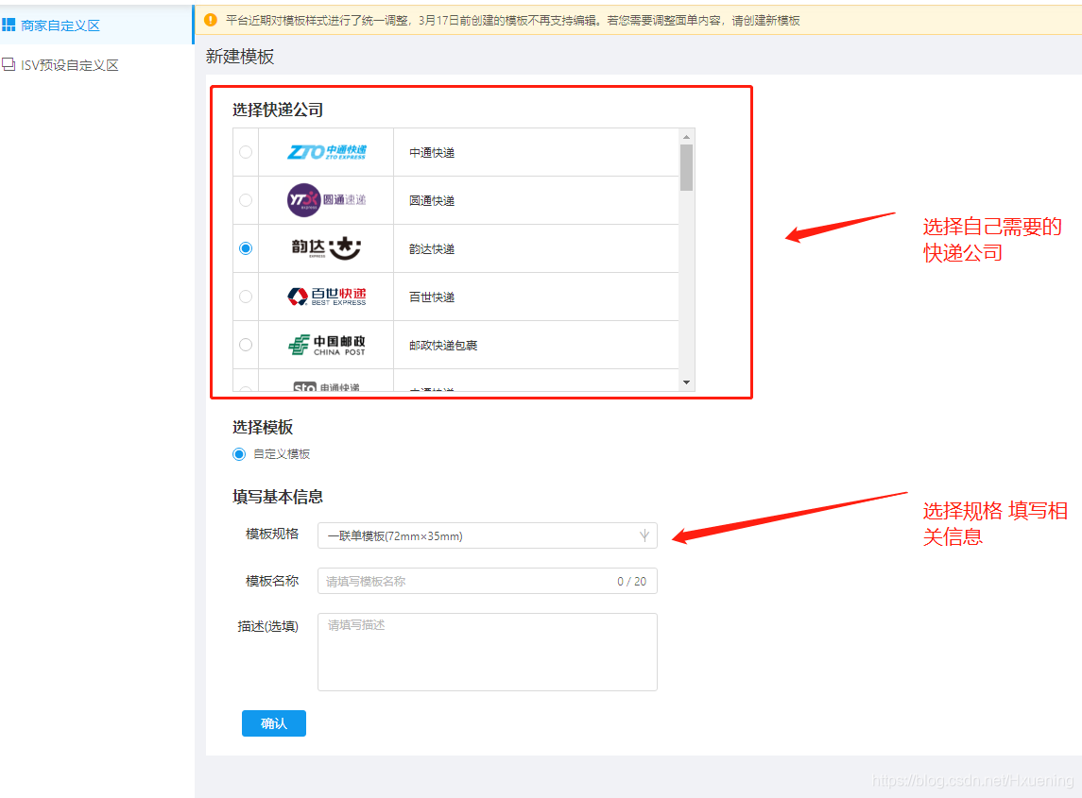Select the 邮政快递包裹 radio button
1082x798 pixels.
246,345
